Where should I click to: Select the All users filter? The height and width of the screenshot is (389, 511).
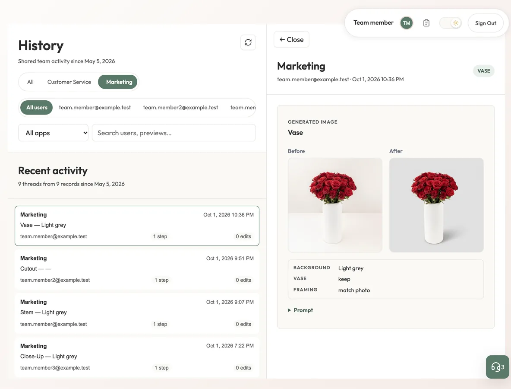[x=37, y=107]
